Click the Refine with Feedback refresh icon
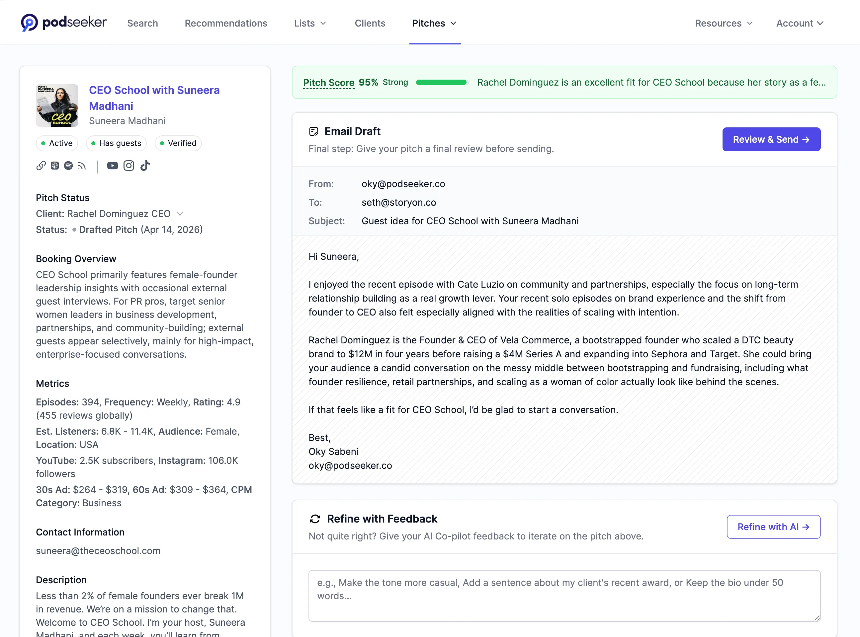 pos(315,519)
